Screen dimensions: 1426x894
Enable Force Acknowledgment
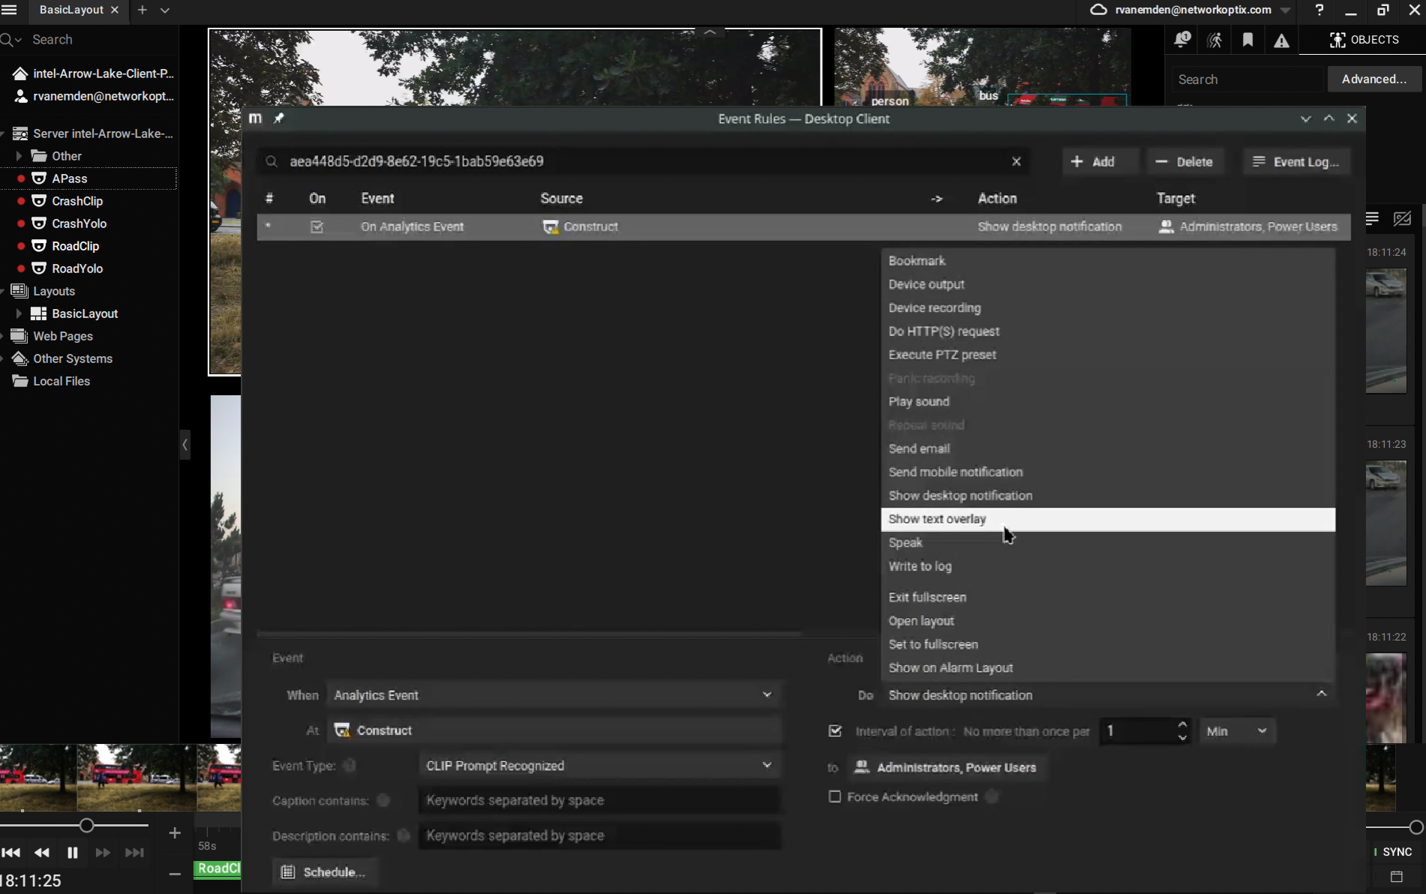click(834, 796)
